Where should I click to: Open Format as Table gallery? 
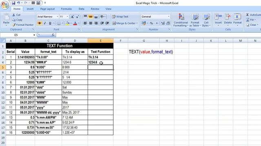(195, 20)
